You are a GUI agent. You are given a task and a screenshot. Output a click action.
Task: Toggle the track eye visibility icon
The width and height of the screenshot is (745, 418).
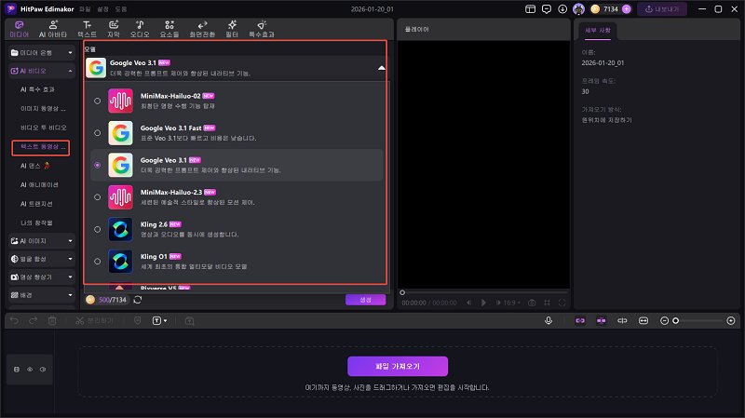pos(30,369)
